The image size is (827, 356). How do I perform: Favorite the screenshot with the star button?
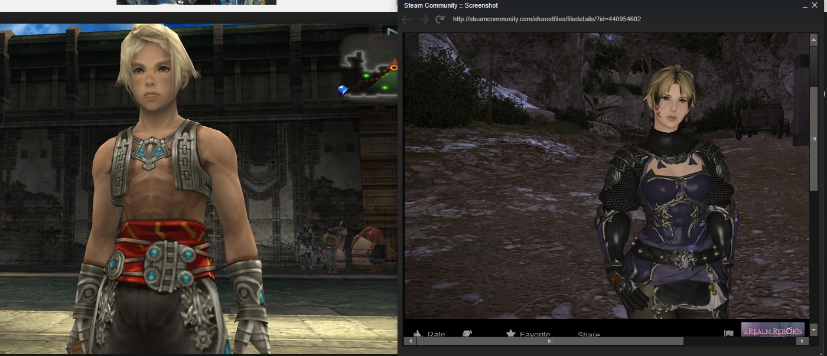coord(528,334)
